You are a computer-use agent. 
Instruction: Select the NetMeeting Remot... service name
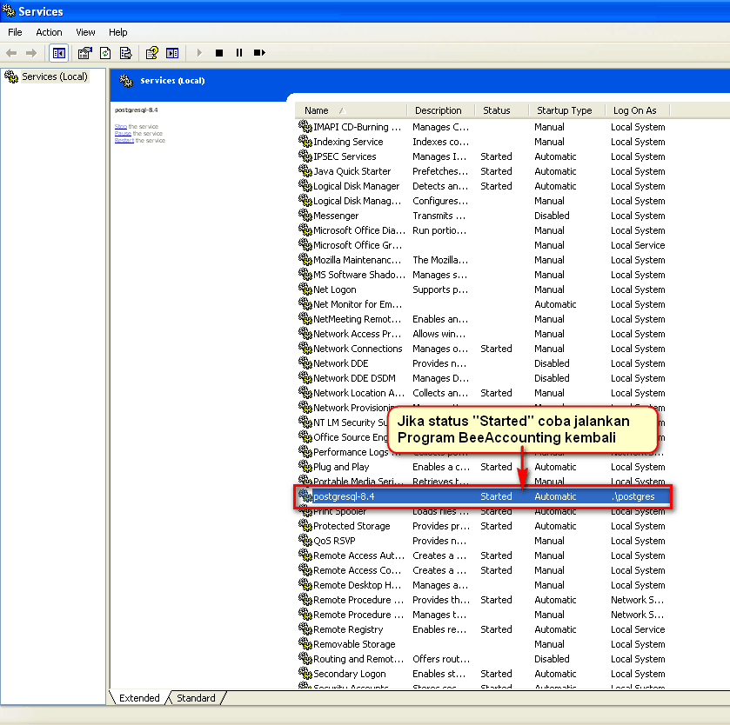tap(357, 319)
